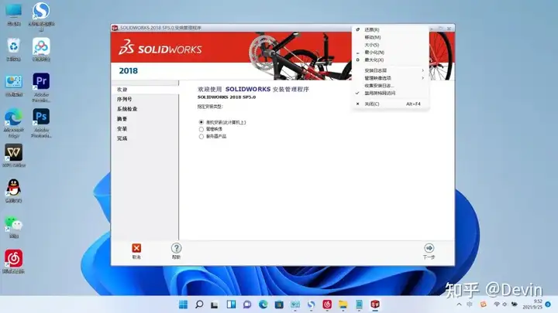Viewport: 558px width, 313px height.
Task: Open the Recycle Bin desktop icon
Action: pyautogui.click(x=13, y=49)
